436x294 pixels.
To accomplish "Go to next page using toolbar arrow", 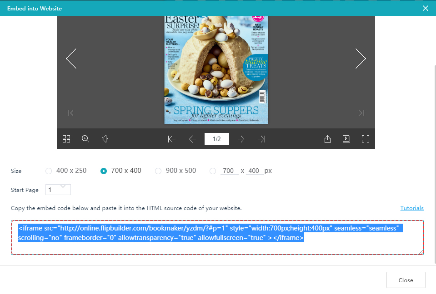I will 241,139.
